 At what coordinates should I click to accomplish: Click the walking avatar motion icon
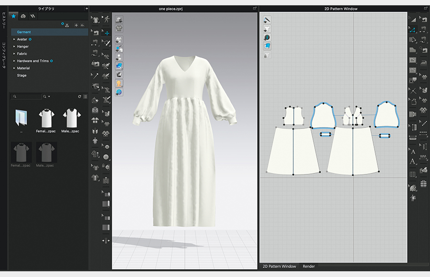pos(107,20)
